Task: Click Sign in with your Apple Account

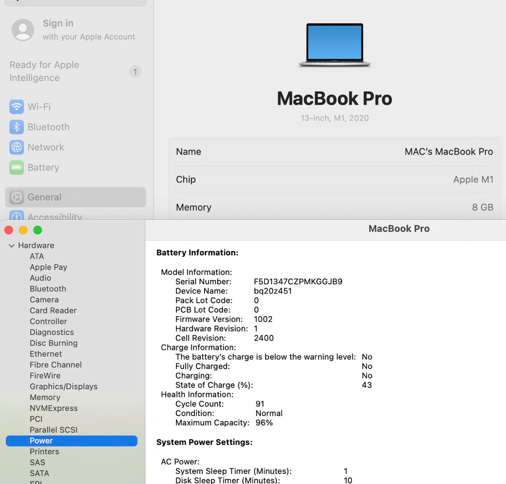Action: (89, 30)
